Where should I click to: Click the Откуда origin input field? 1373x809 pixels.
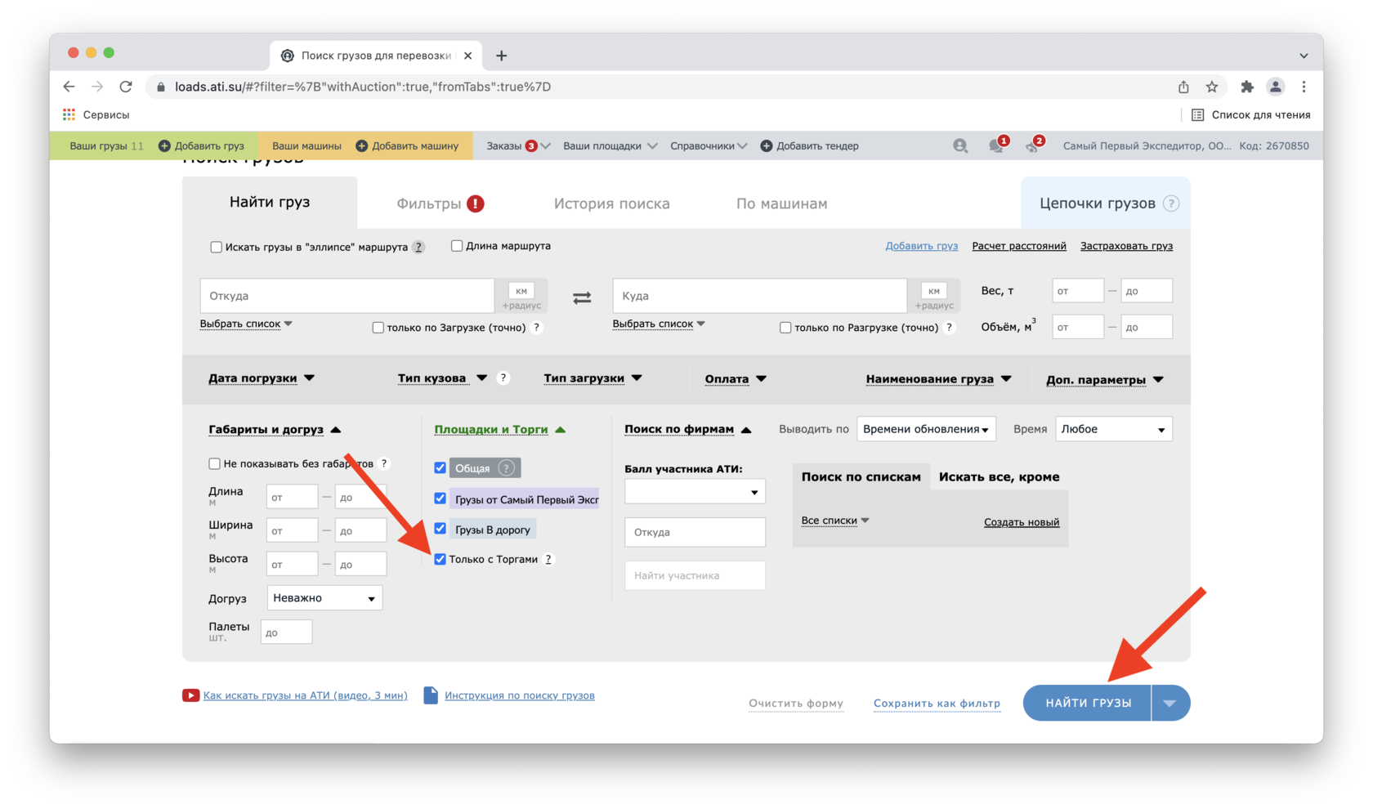pos(347,296)
